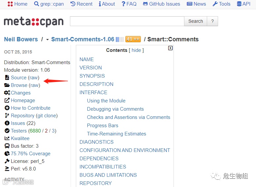Jump to the DESCRIPTION section

(96, 84)
